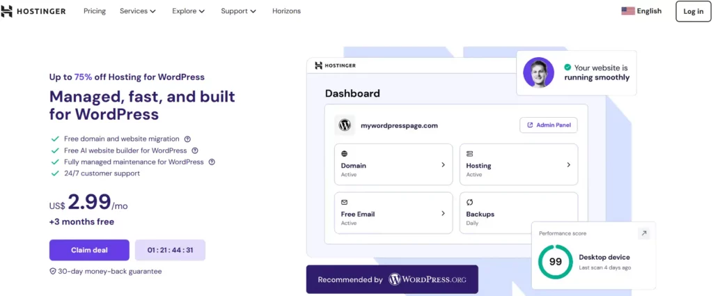Image resolution: width=713 pixels, height=296 pixels.
Task: Open the Pricing page
Action: [95, 11]
